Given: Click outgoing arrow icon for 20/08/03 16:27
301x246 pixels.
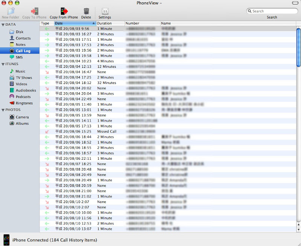Looking at the screenshot, I should (47, 34).
